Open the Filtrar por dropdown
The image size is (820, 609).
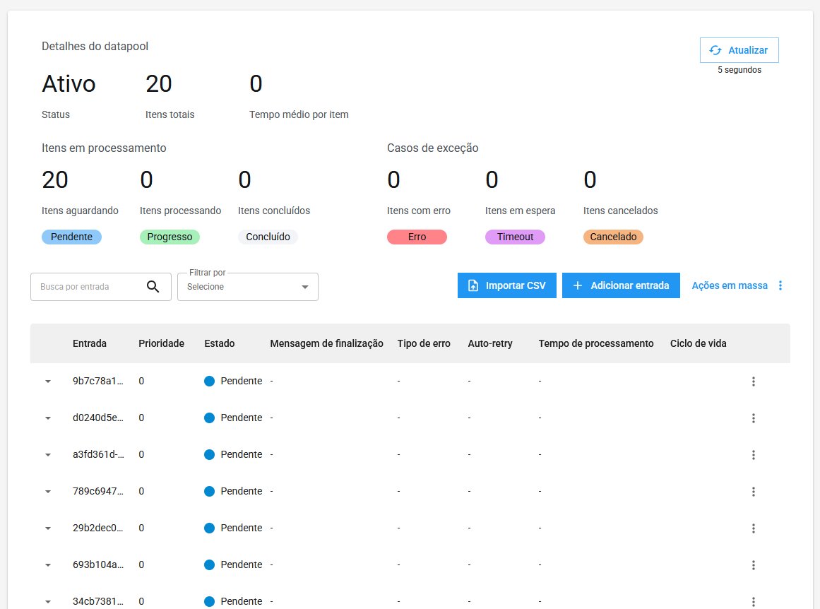247,287
